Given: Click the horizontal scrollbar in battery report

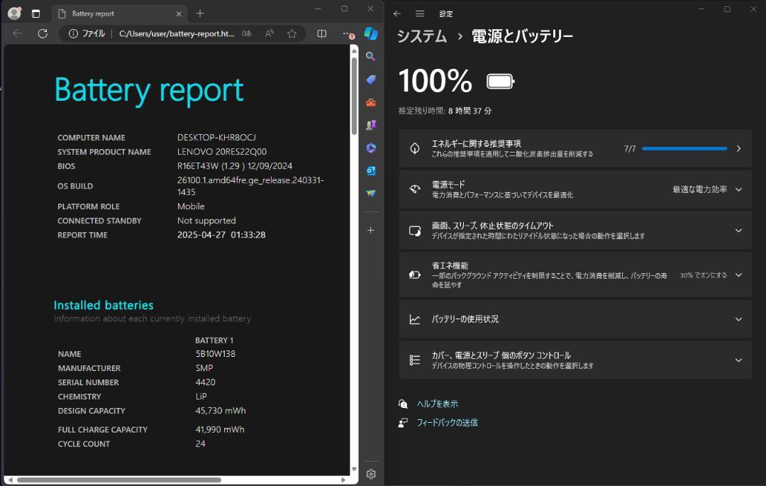Looking at the screenshot, I should click(x=118, y=480).
